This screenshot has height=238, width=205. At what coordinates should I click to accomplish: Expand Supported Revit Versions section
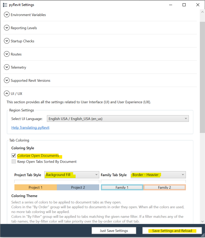point(7,80)
